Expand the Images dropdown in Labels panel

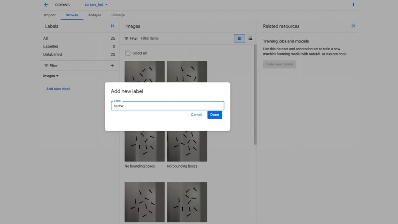(51, 76)
